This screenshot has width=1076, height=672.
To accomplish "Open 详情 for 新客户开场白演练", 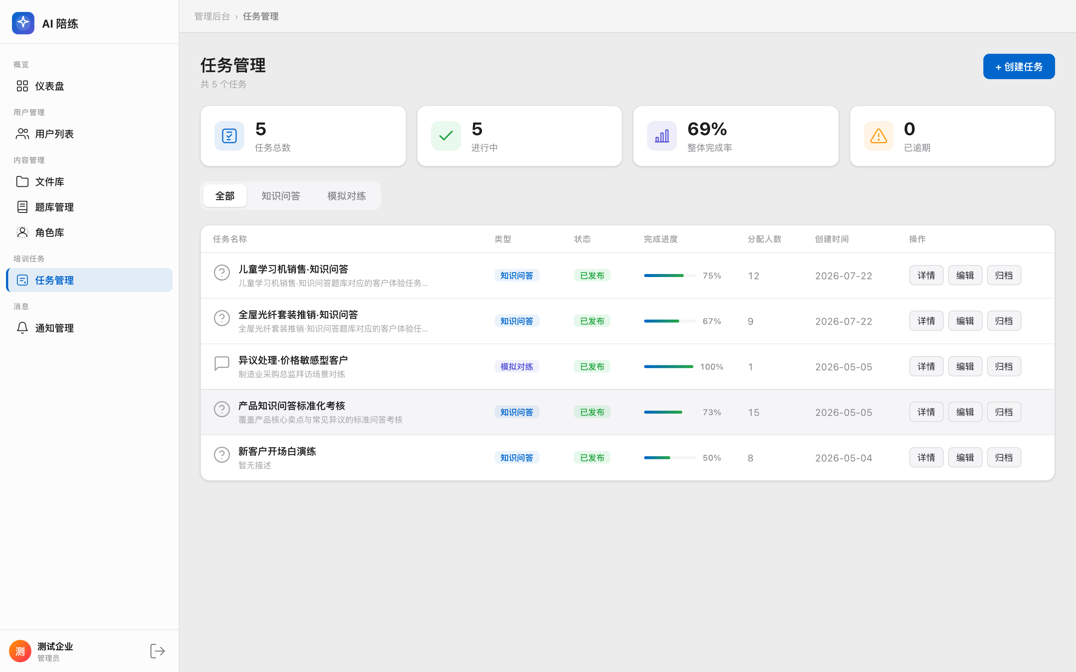I will (926, 458).
